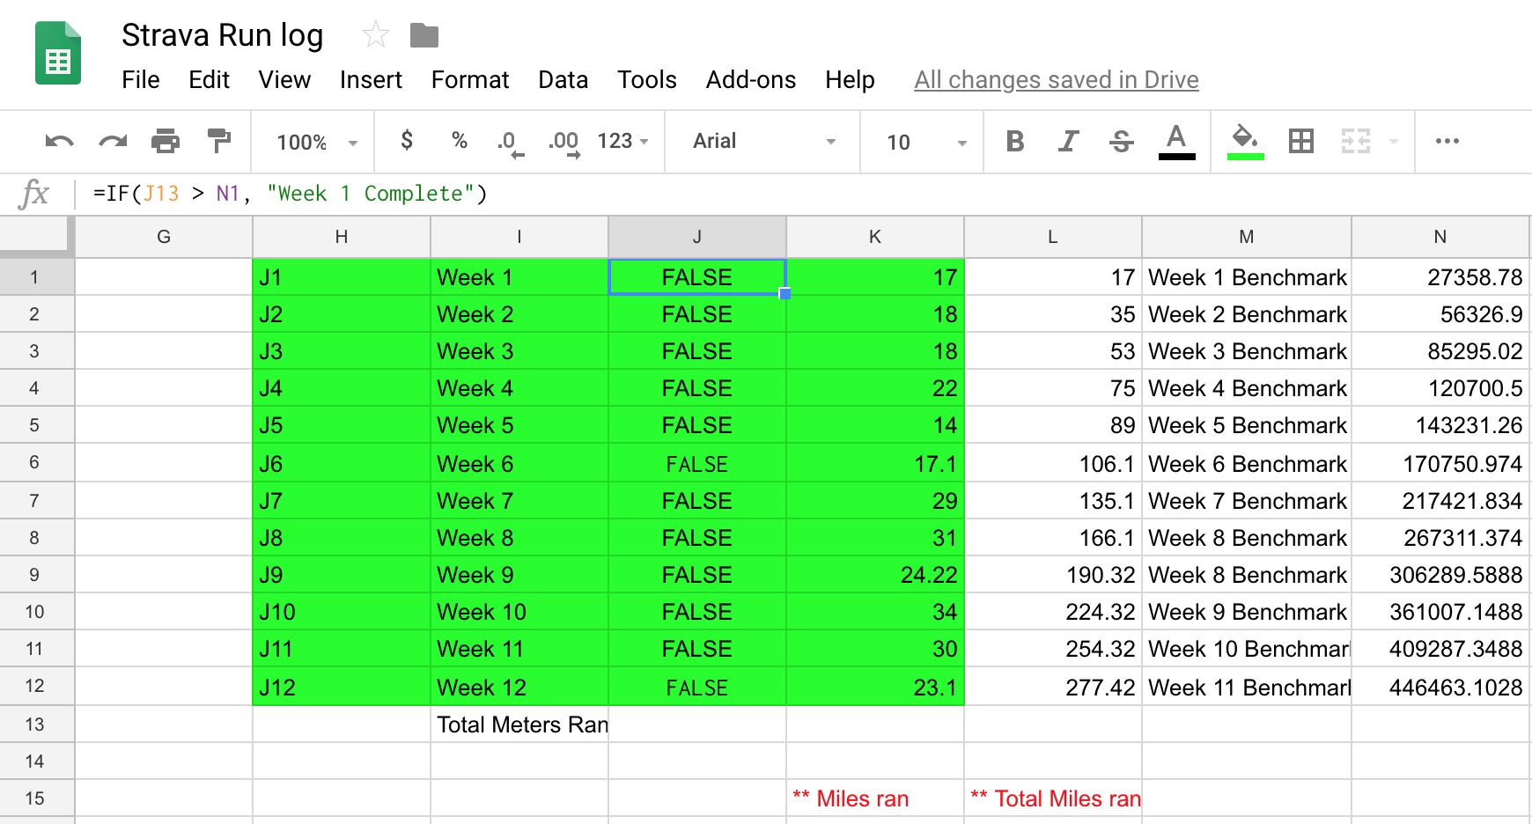The height and width of the screenshot is (824, 1532).
Task: Click the Print icon
Action: pyautogui.click(x=166, y=141)
